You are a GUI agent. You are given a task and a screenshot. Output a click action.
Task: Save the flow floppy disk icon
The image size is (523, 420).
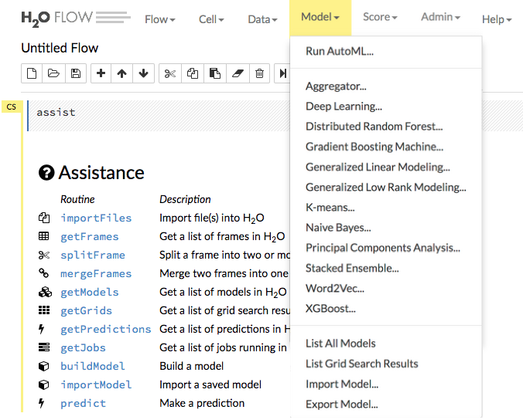pos(76,73)
